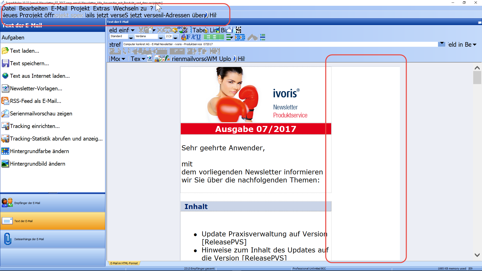Select Text der E-Mail navigation panel
This screenshot has width=482, height=271.
pos(53,221)
